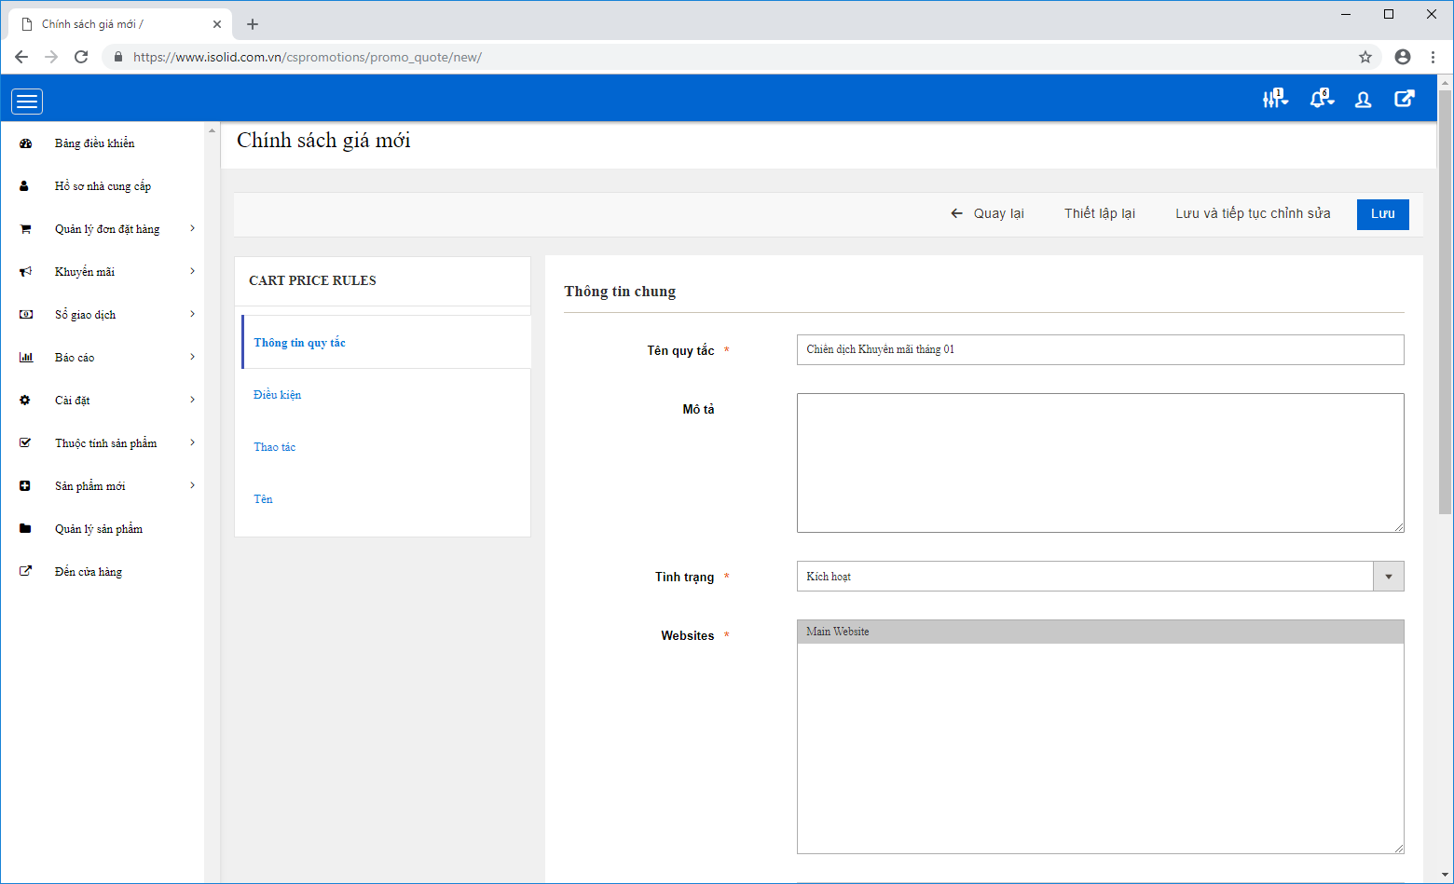Viewport: 1454px width, 884px height.
Task: Bookmark this page with the star icon
Action: point(1365,57)
